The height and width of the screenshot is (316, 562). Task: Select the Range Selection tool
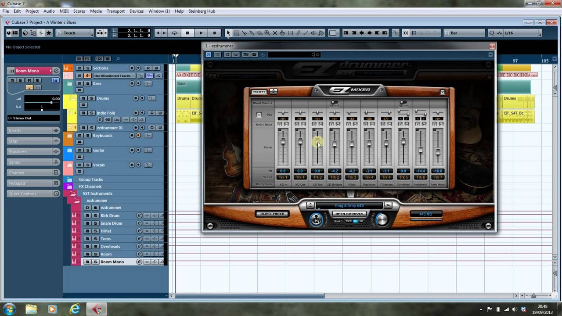(x=236, y=33)
